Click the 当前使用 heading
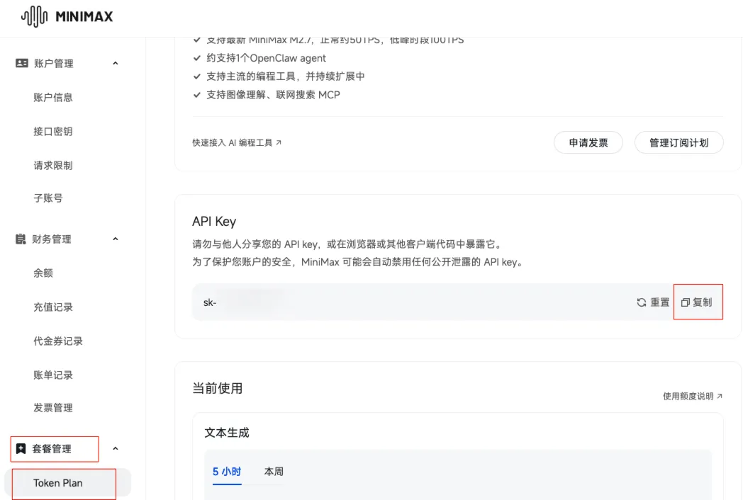The width and height of the screenshot is (743, 500). click(x=218, y=388)
